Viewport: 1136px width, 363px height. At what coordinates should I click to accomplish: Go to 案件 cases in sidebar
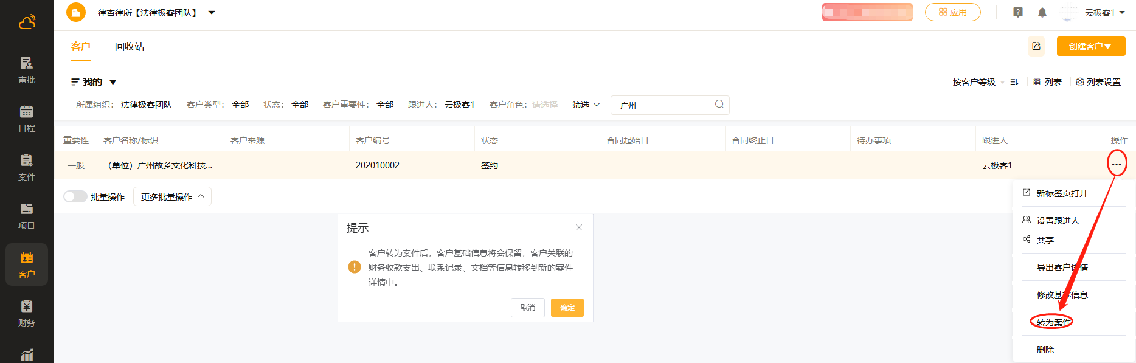(x=27, y=167)
